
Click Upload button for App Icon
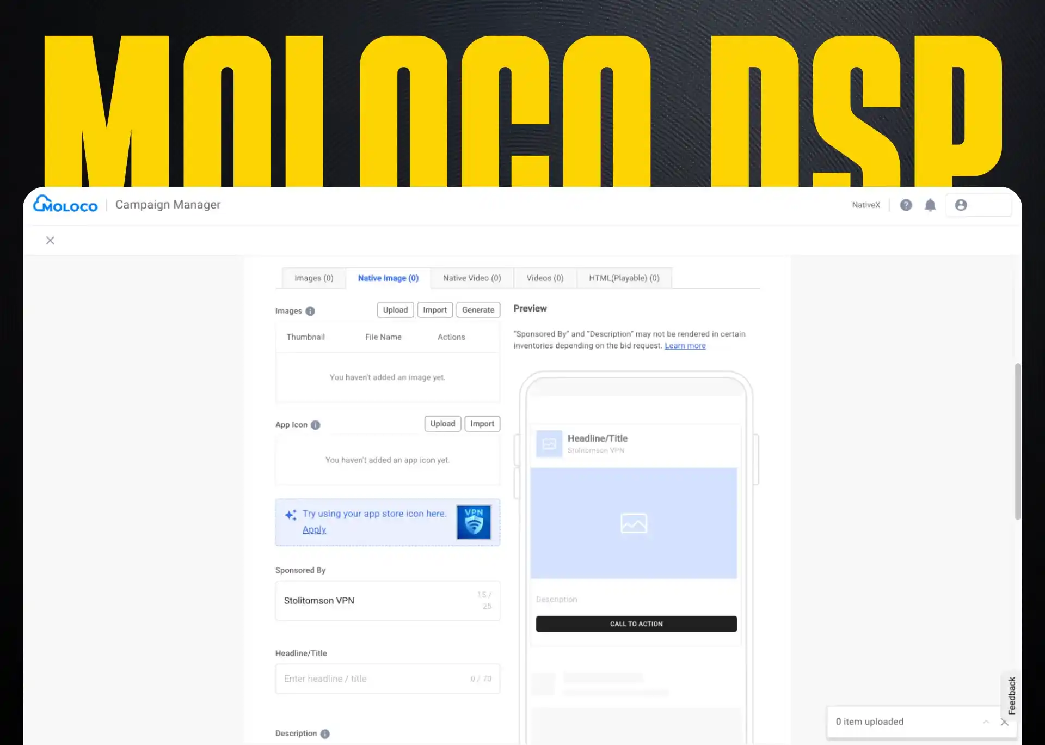[x=442, y=424]
